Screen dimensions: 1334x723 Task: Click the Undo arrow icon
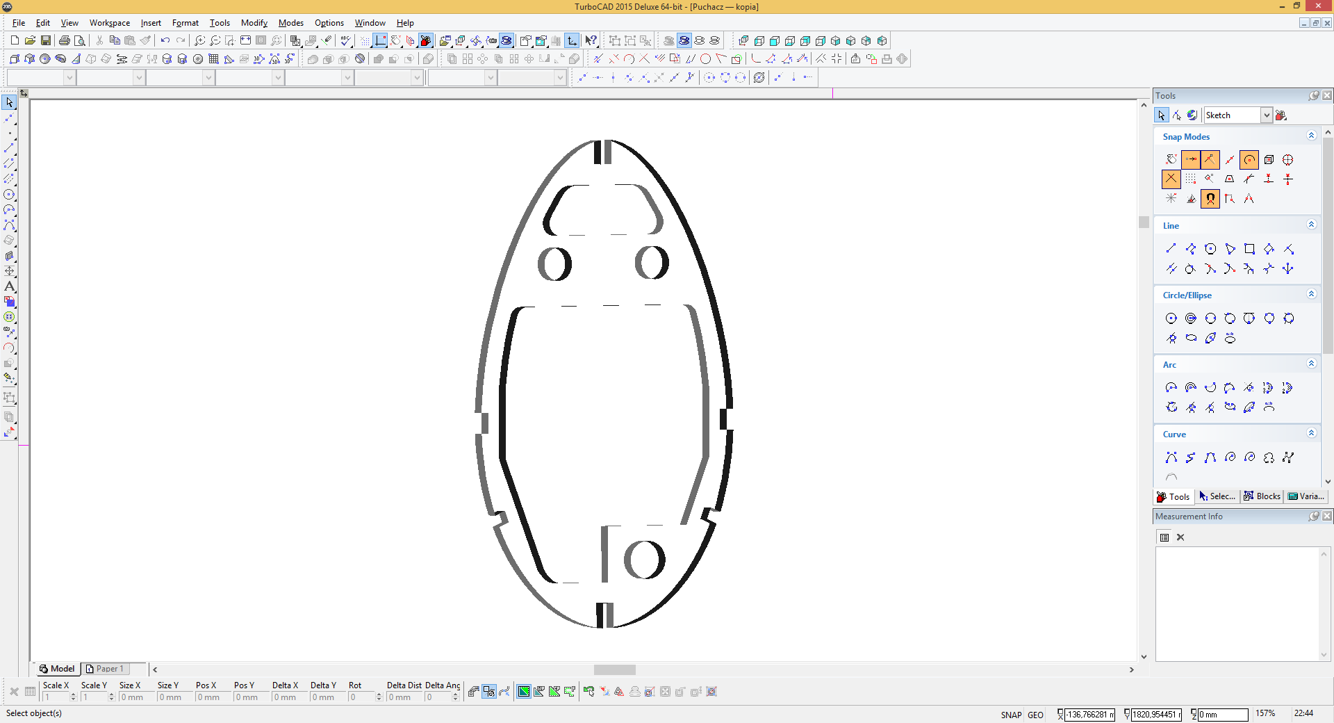[x=165, y=41]
